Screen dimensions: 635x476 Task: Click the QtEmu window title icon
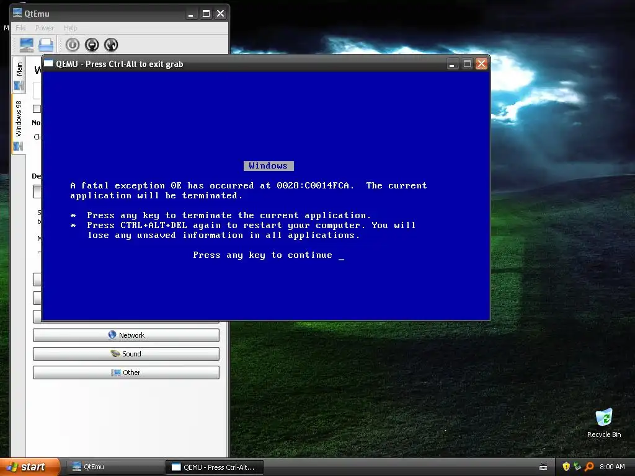coord(17,14)
